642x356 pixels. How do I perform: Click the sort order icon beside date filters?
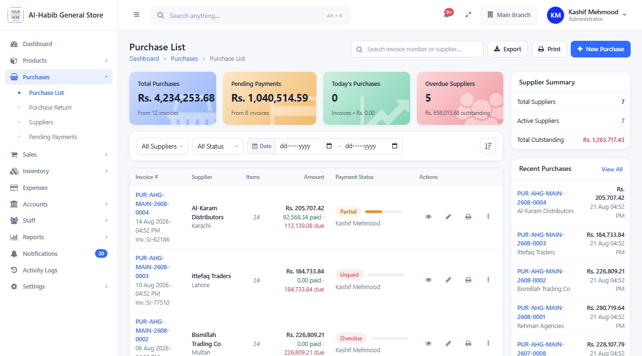tap(488, 146)
